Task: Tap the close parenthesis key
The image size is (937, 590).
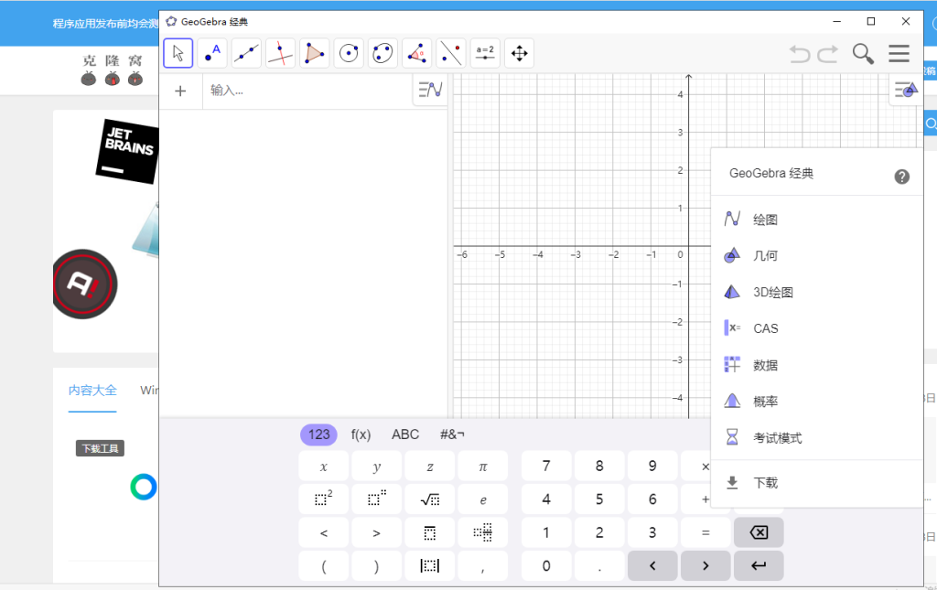Action: click(376, 565)
